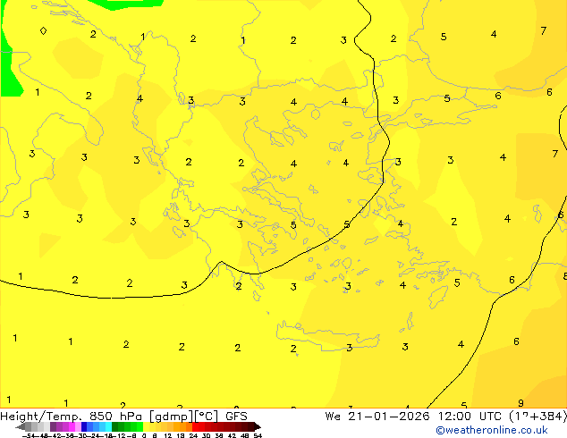Click the grey left arrow end of legend

tap(21, 426)
